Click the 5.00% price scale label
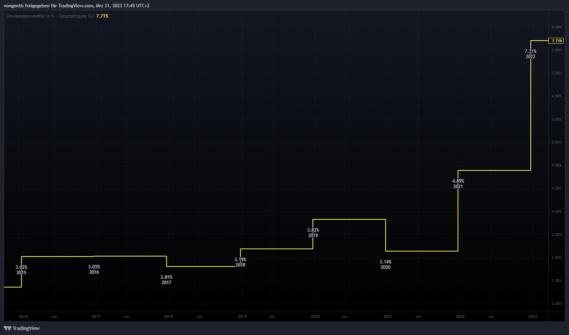 pos(556,165)
